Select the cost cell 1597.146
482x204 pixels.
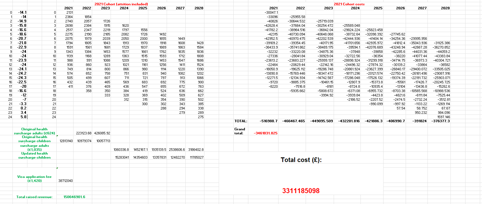444,117
